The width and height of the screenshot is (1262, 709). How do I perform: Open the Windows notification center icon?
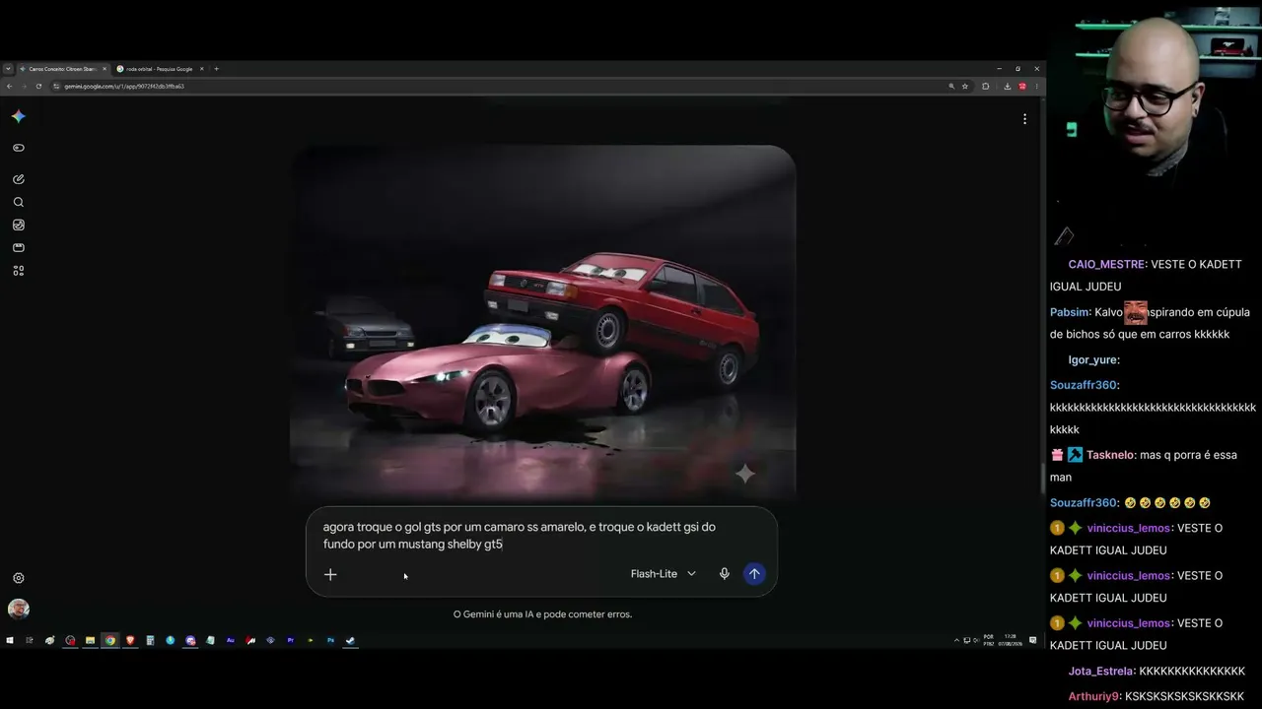[1033, 640]
